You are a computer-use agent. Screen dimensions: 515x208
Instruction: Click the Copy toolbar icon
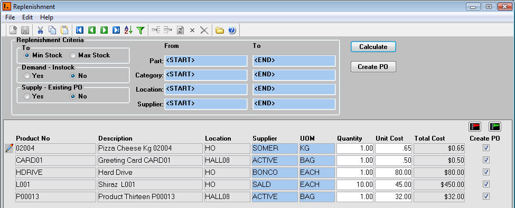tap(52, 30)
